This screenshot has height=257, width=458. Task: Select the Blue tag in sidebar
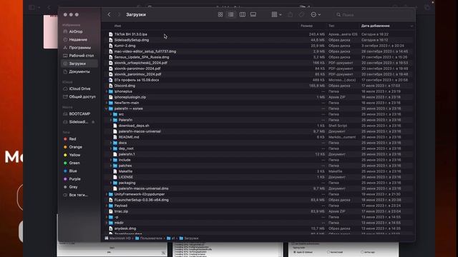(73, 171)
